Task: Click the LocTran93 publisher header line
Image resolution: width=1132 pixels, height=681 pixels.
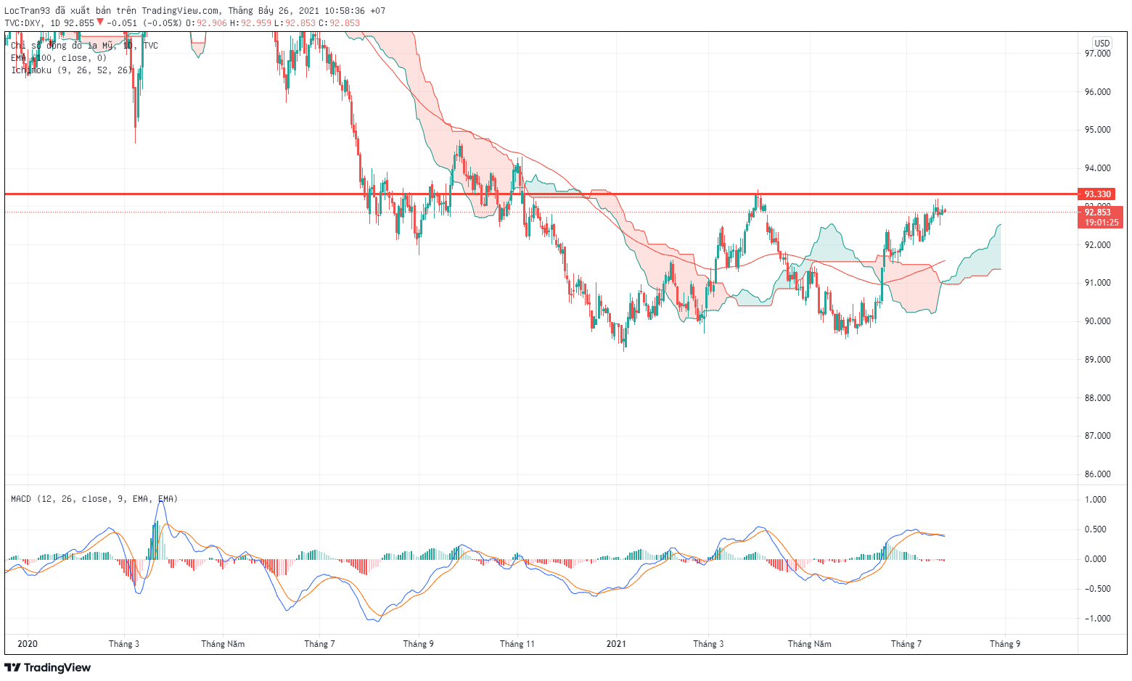Action: pyautogui.click(x=195, y=11)
